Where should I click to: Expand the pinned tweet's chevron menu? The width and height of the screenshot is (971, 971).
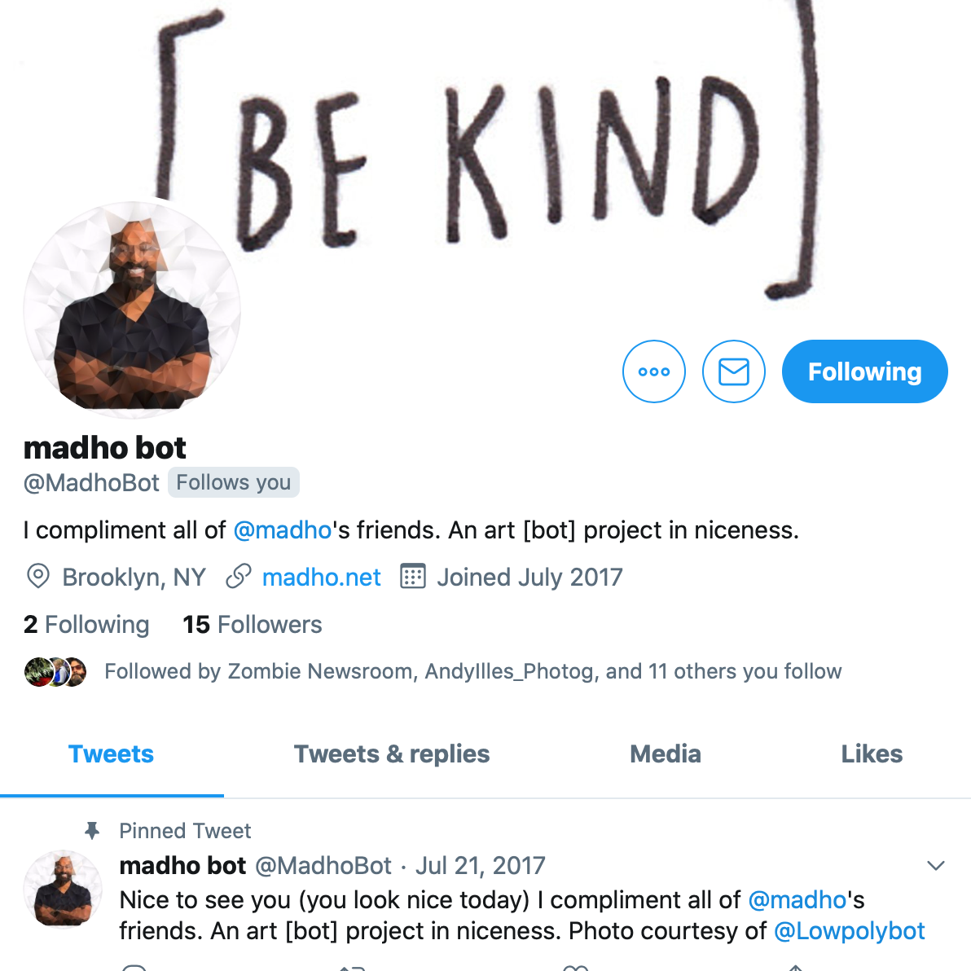[x=936, y=865]
